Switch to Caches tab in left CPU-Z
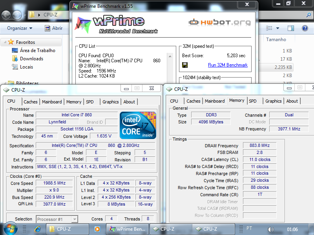Viewport: 314px width, 235px height. pyautogui.click(x=31, y=102)
